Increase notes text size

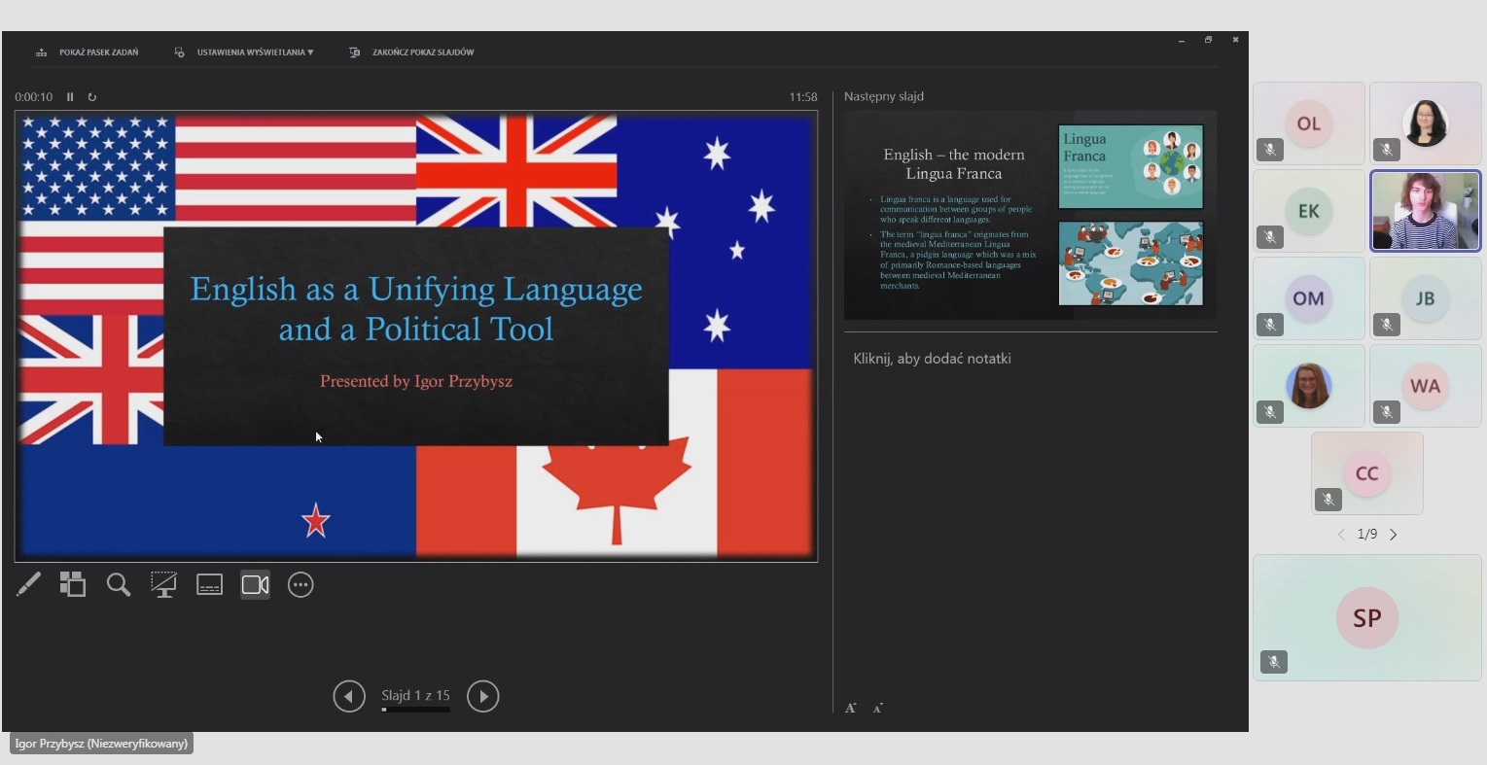(x=851, y=709)
